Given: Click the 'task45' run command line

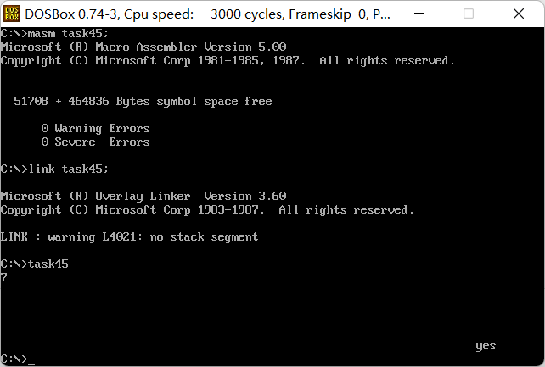Looking at the screenshot, I should (35, 264).
